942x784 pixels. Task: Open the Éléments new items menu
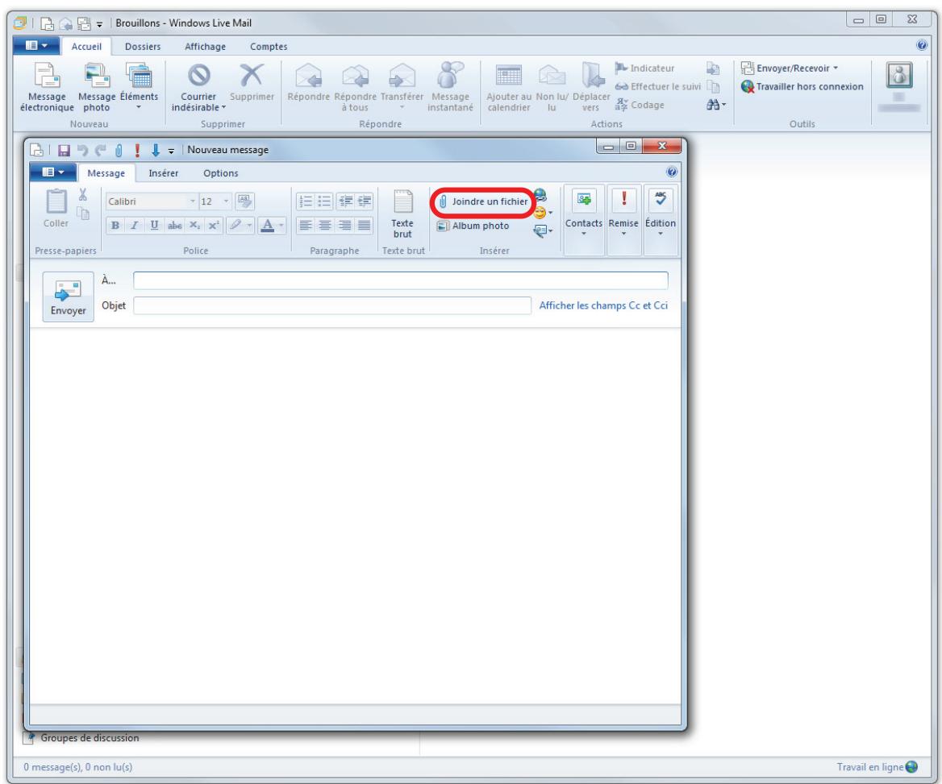[139, 87]
